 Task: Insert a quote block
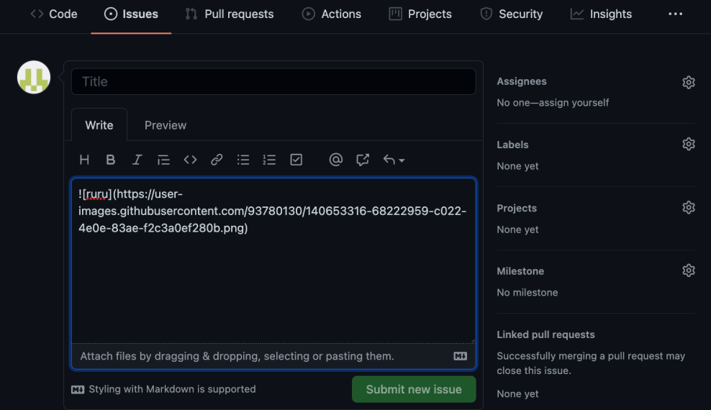(163, 160)
